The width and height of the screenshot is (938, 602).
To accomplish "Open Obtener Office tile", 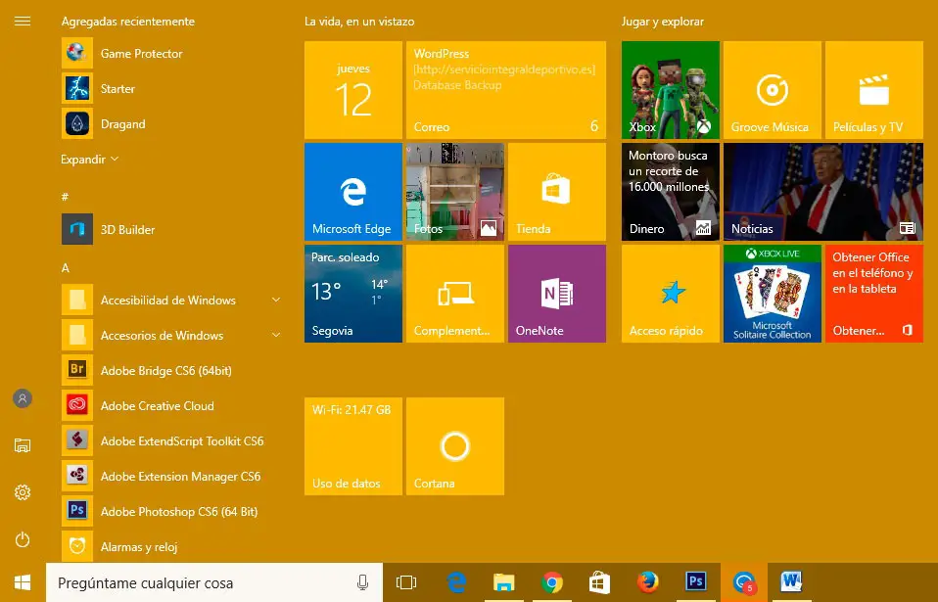I will (873, 294).
